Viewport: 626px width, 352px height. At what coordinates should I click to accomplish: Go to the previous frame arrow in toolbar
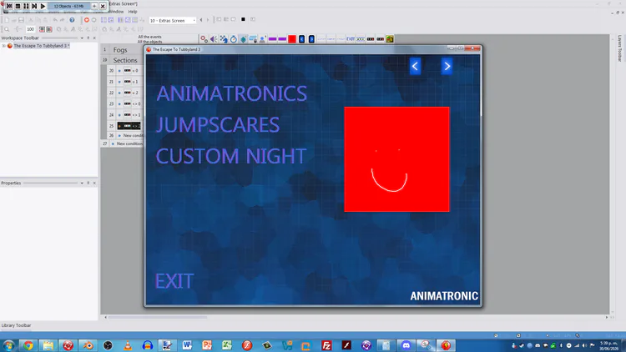201,20
